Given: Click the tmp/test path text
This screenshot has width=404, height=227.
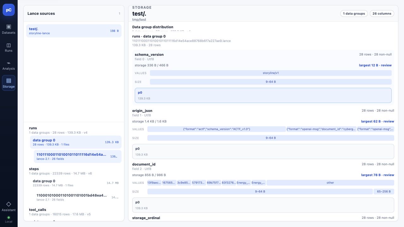Looking at the screenshot, I should (x=139, y=20).
